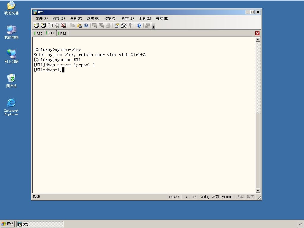Viewport: 304px width, 228px height.
Task: Switch to the RT0 session tab
Action: click(39, 34)
